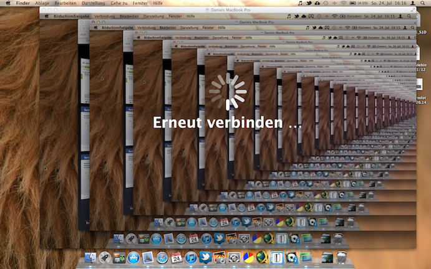
Task: Open the App Store from the bottom dock
Action: pyautogui.click(x=133, y=258)
